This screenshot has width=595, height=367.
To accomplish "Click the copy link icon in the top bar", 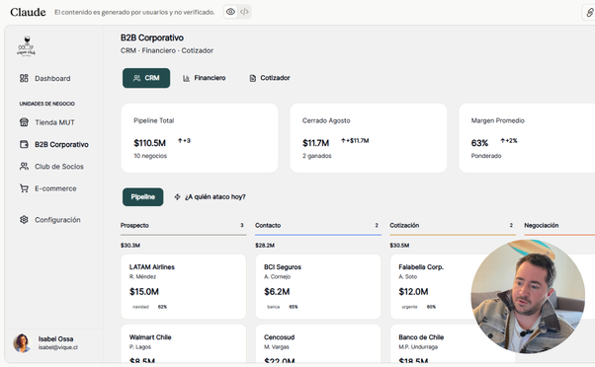I will pyautogui.click(x=589, y=13).
